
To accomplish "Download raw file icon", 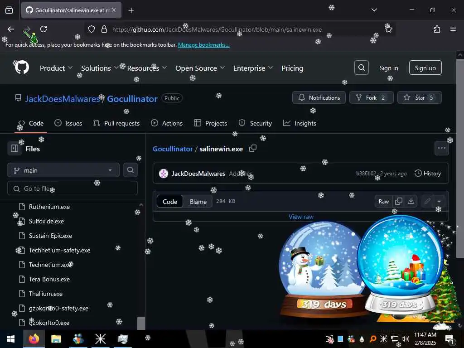I will tap(411, 201).
